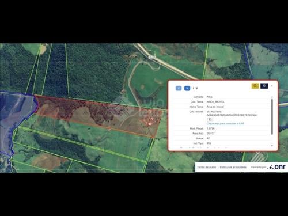
Task: Click the Ind. Tipo value IRU
Action: 209,143
